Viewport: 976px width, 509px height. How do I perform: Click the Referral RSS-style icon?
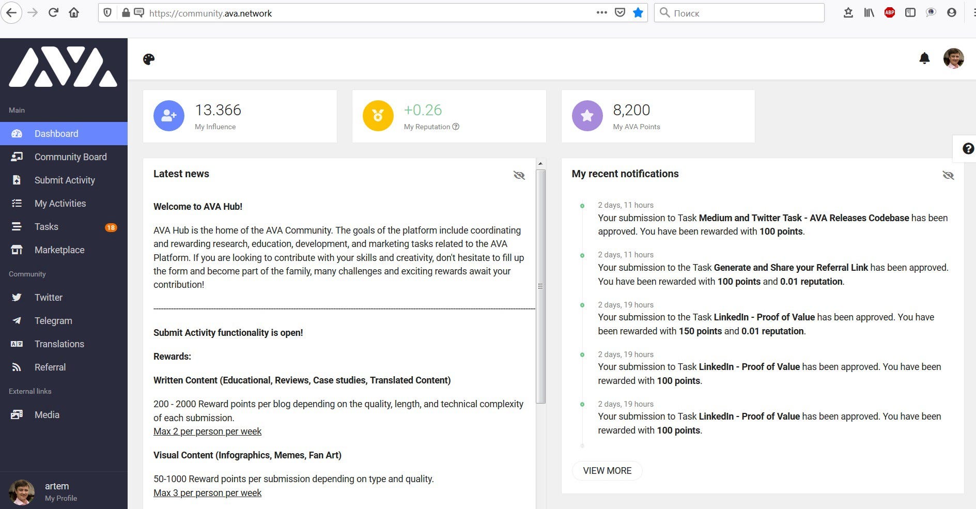click(17, 367)
